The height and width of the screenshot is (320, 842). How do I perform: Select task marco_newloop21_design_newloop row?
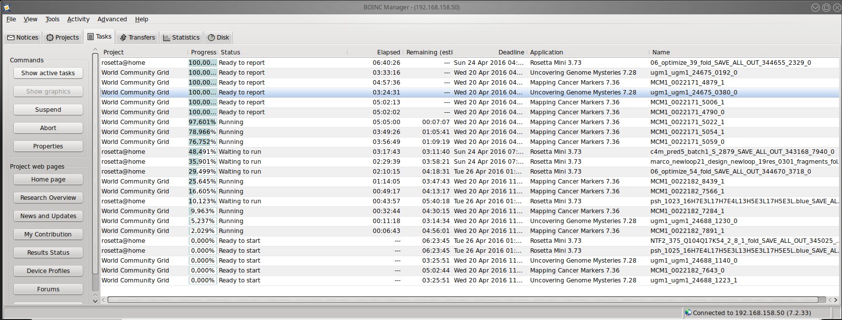pyautogui.click(x=470, y=162)
